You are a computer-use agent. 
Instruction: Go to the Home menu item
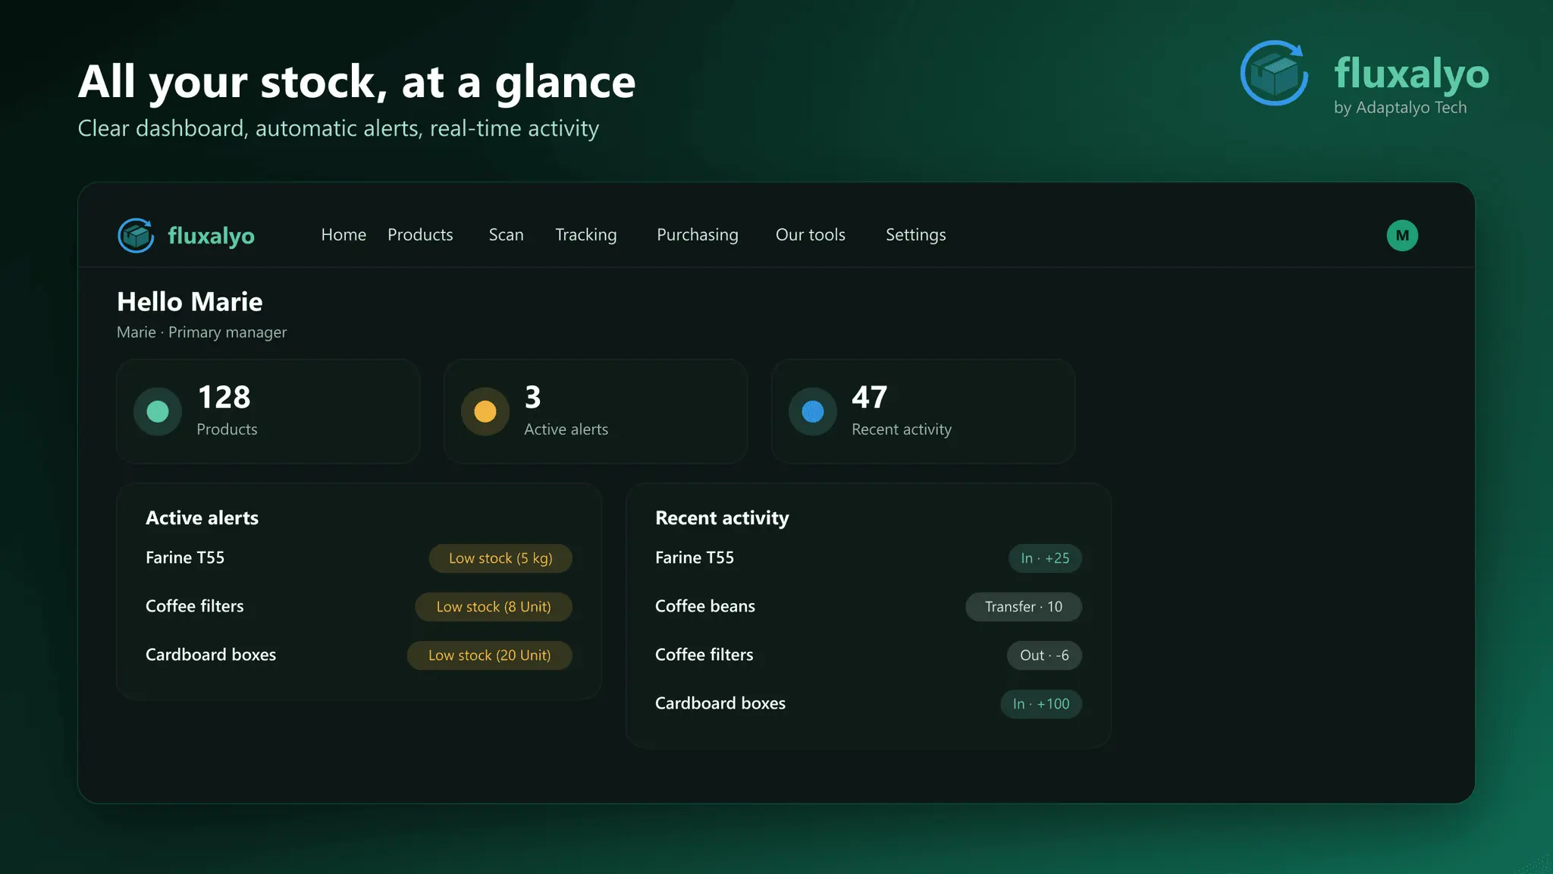344,235
